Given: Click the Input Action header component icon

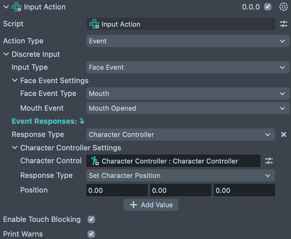Looking at the screenshot, I should click(x=16, y=7).
